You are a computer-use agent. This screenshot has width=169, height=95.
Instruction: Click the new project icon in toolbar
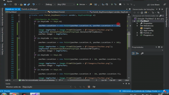[x=16, y=4]
